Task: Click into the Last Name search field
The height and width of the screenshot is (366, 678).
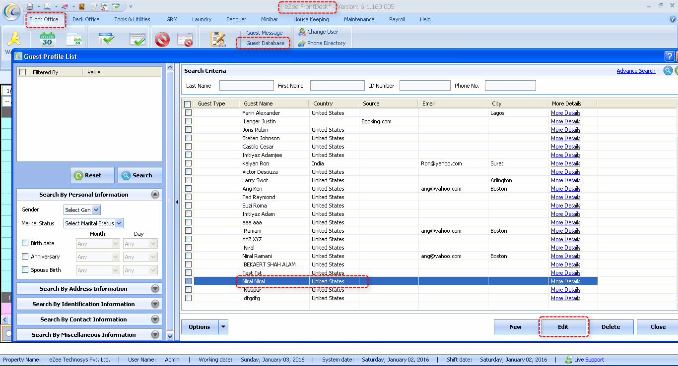Action: [247, 86]
